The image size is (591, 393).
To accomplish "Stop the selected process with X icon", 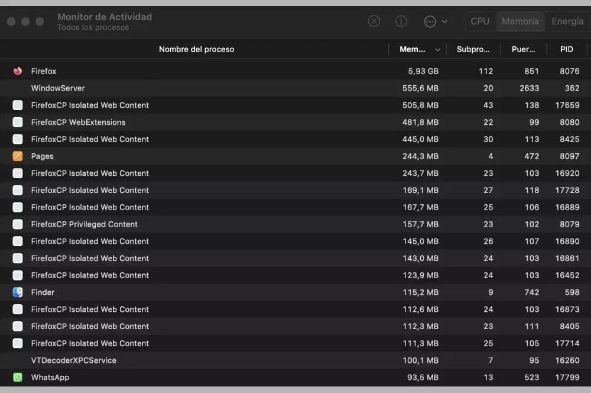I will pos(374,21).
